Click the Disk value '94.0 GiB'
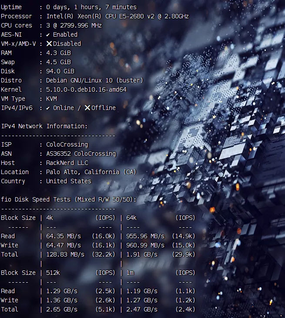Viewport: 285px width, 318px height. tap(60, 71)
